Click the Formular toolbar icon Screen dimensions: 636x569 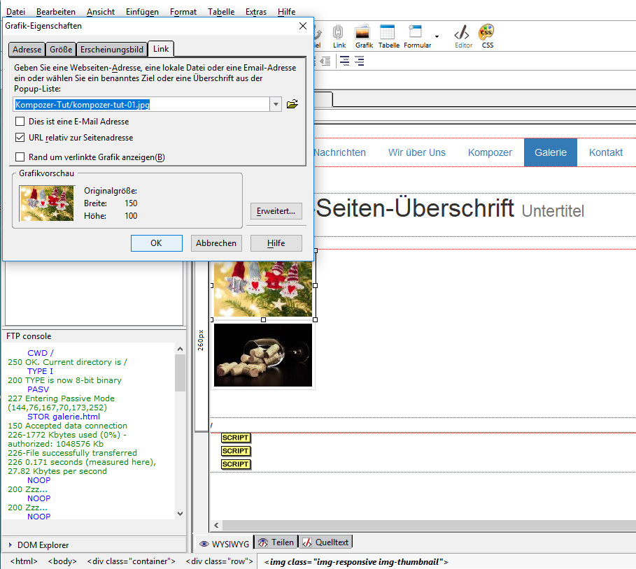coord(416,34)
